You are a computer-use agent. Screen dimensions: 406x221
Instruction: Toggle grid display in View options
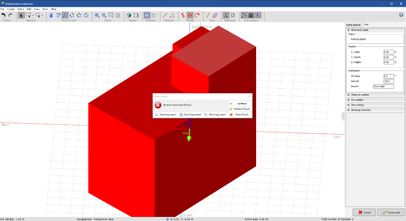[x=251, y=15]
